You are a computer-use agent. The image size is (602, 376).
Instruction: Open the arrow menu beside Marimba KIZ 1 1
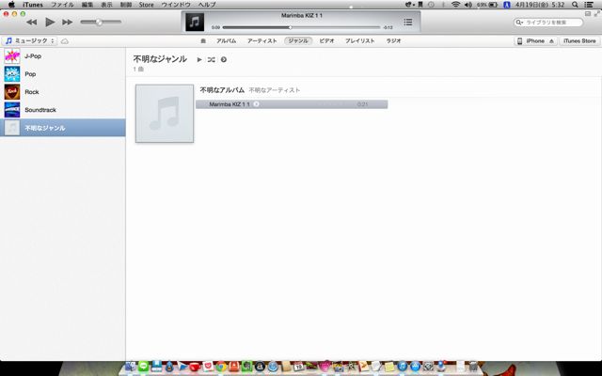[x=256, y=104]
